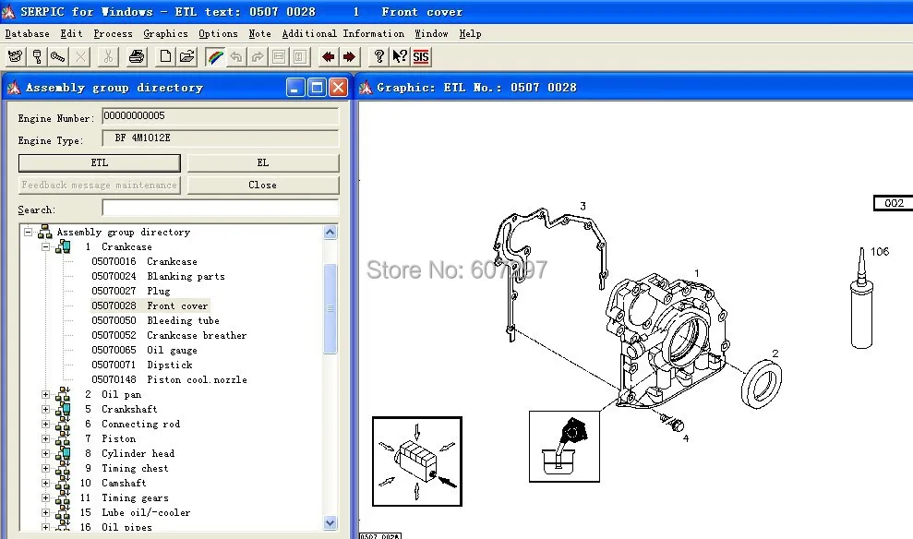Click the redo arrow icon

point(258,56)
